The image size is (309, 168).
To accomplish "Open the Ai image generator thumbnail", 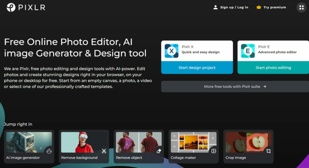I will click(29, 142).
